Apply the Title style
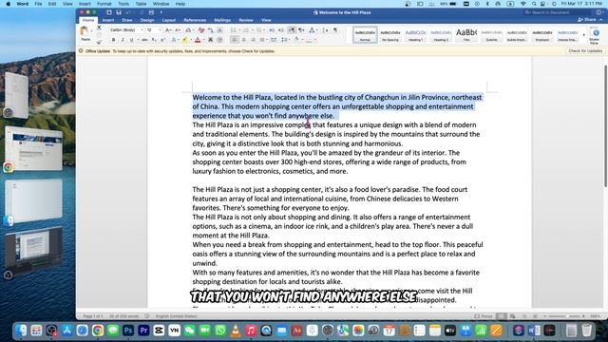Viewport: 608px width, 342px height. tap(466, 35)
